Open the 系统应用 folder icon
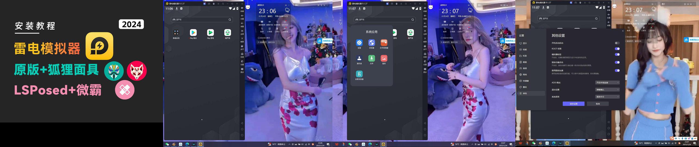Image resolution: width=699 pixels, height=147 pixels. click(176, 33)
